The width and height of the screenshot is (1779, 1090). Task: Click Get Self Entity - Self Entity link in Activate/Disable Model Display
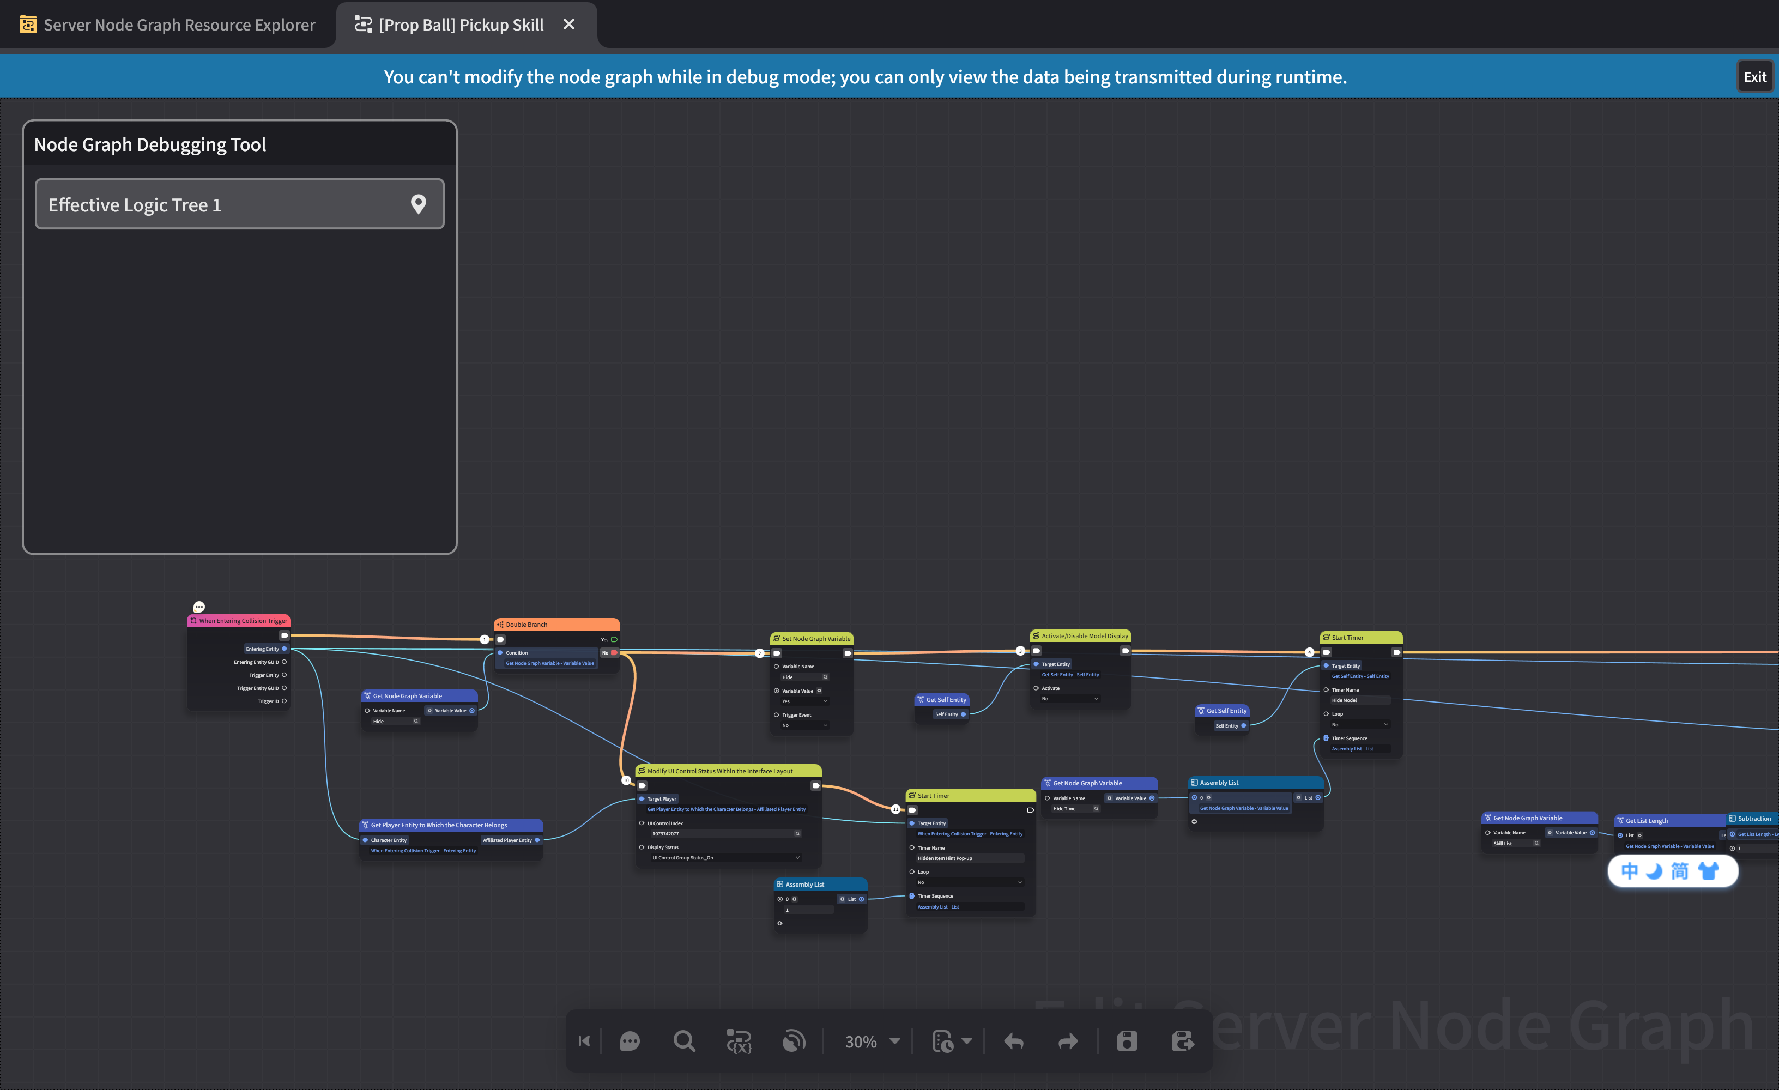pyautogui.click(x=1070, y=675)
